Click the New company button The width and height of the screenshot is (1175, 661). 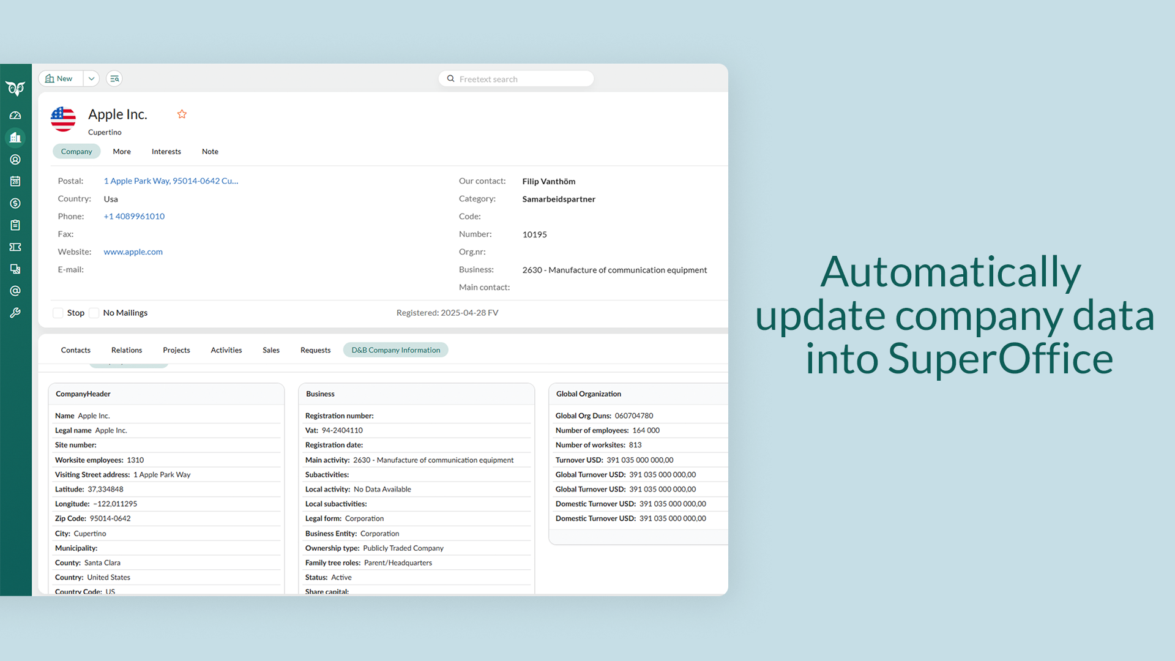pyautogui.click(x=61, y=78)
